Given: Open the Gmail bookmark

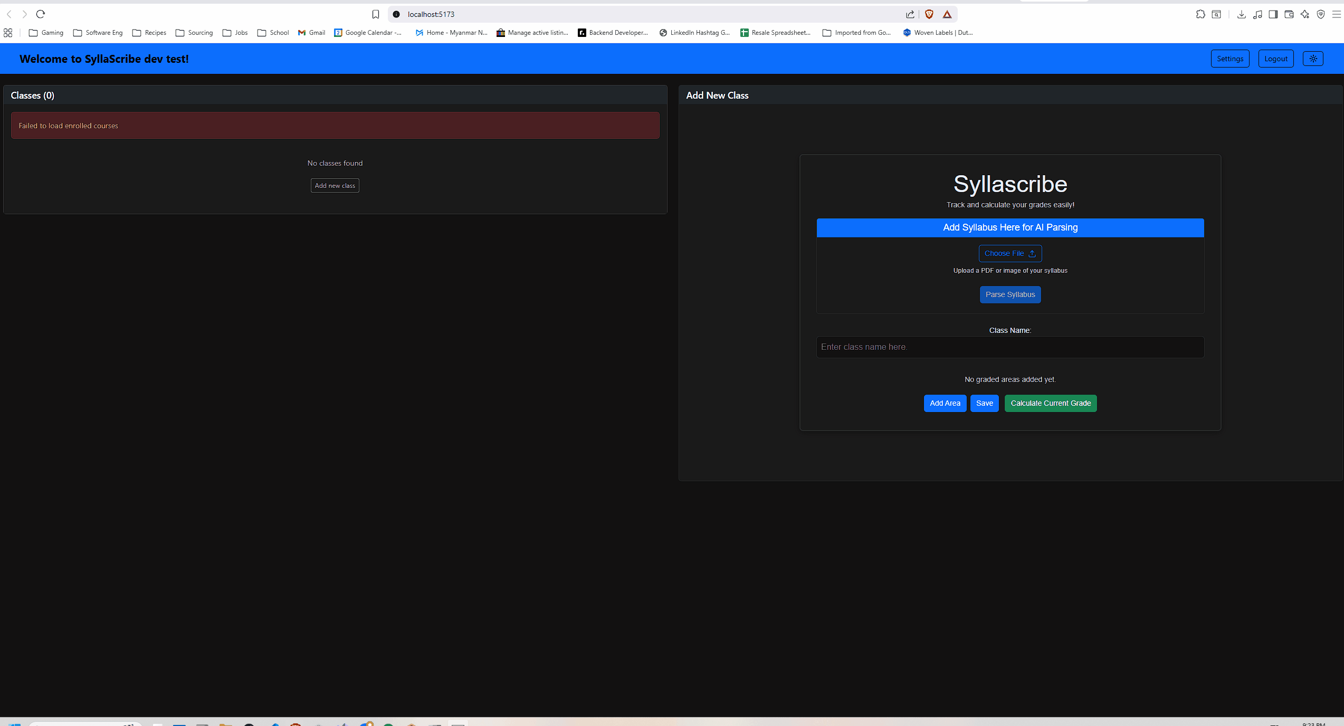Looking at the screenshot, I should point(311,33).
